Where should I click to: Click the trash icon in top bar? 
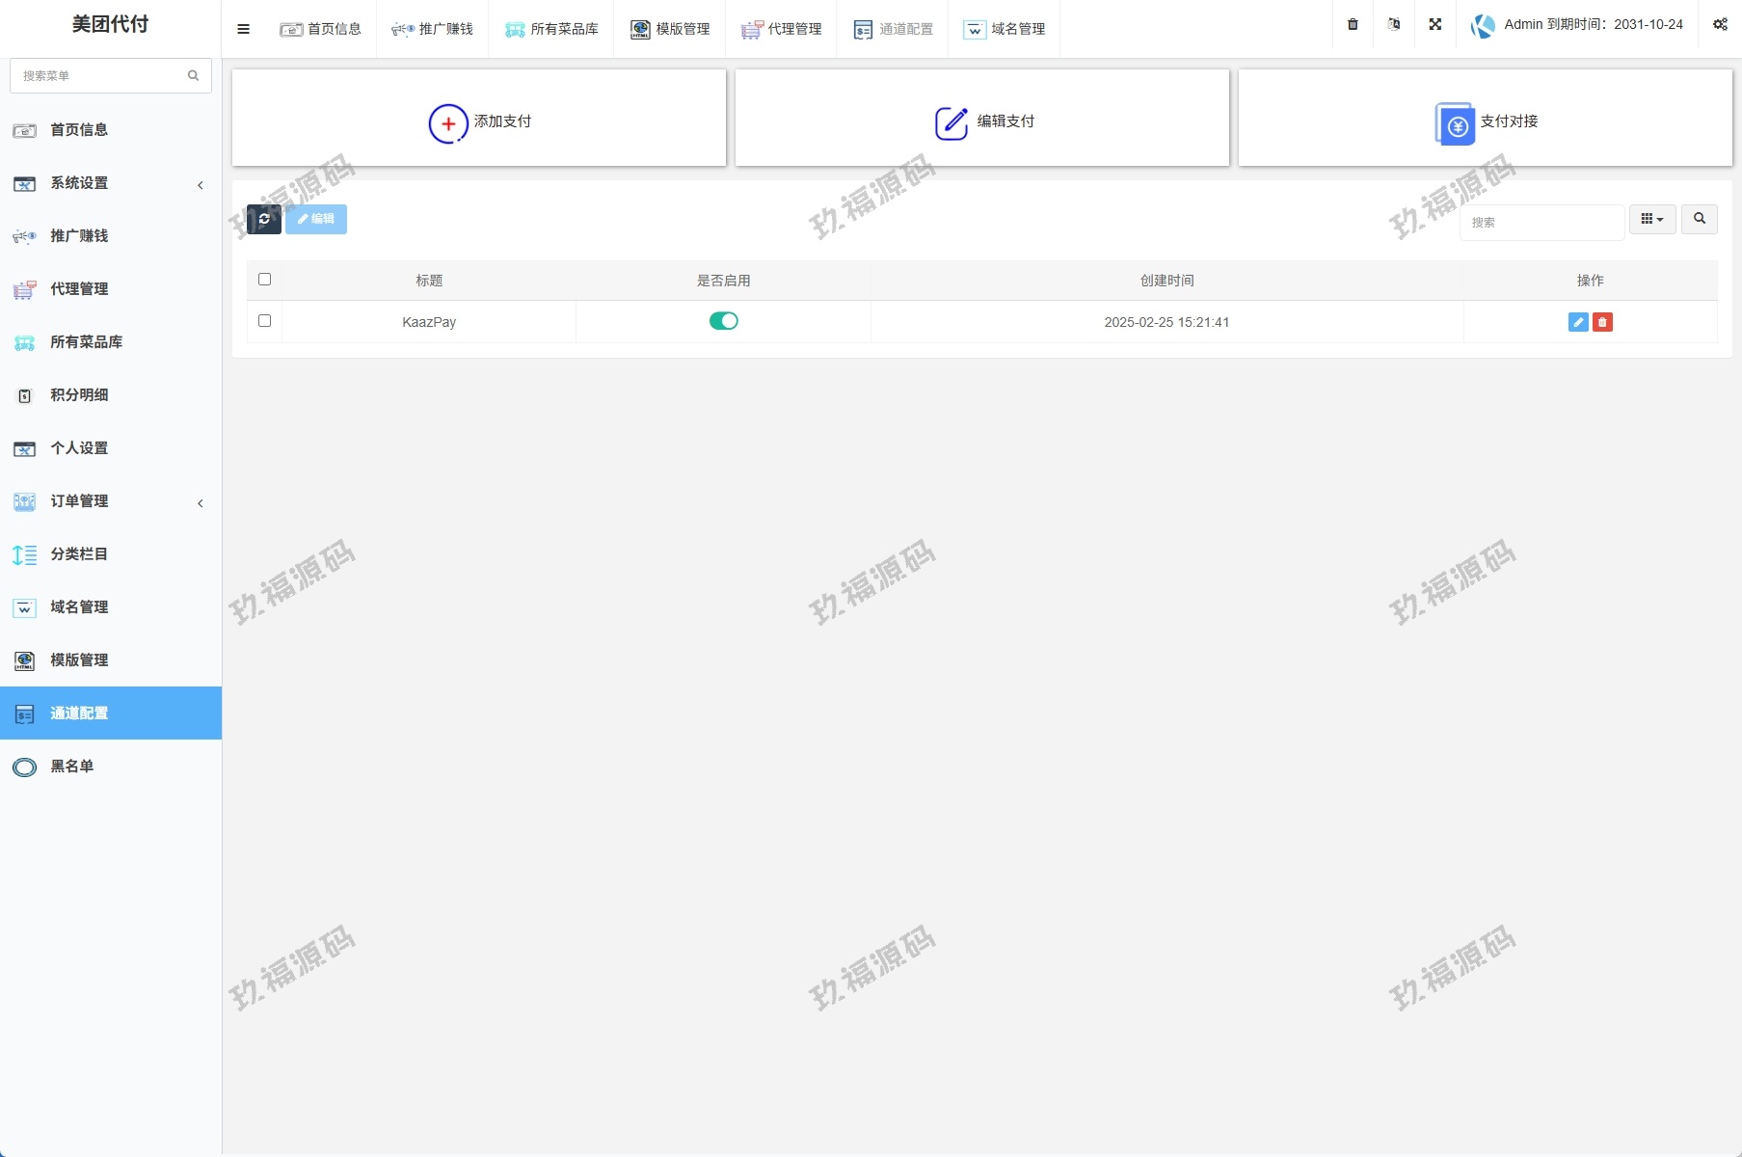[1353, 25]
